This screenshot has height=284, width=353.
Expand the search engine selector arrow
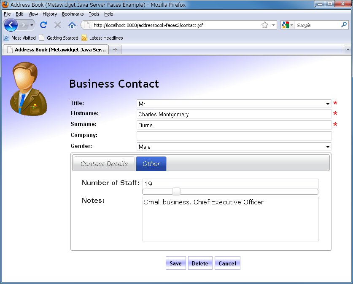pyautogui.click(x=291, y=25)
